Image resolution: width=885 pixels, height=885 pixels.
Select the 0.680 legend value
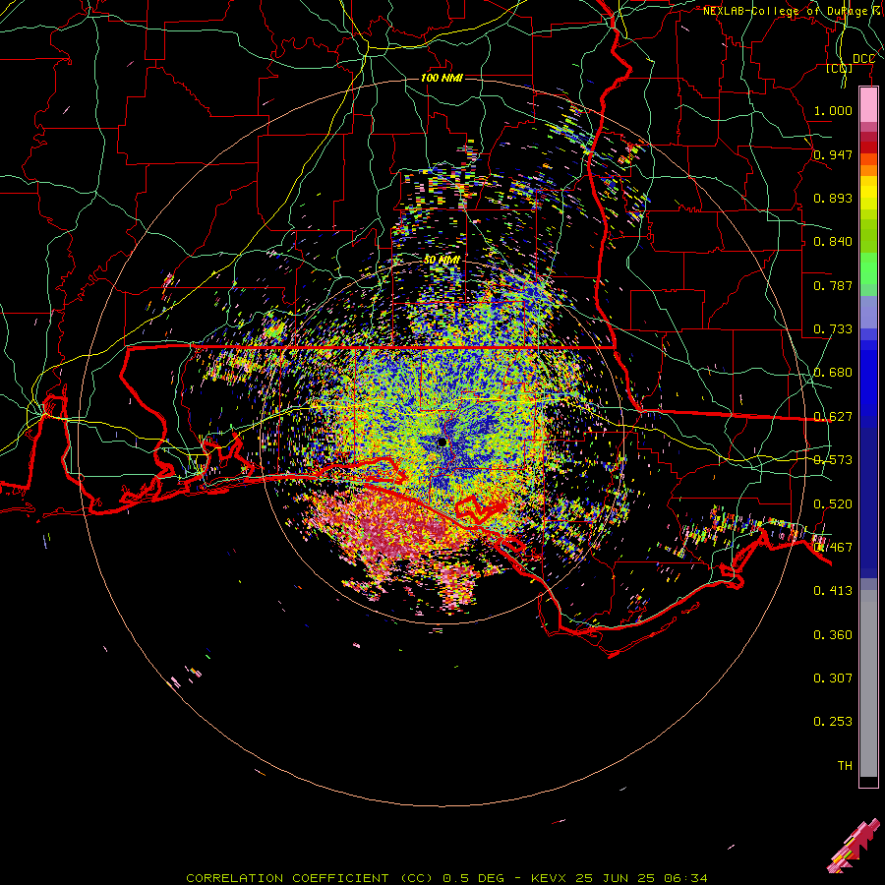pyautogui.click(x=833, y=373)
